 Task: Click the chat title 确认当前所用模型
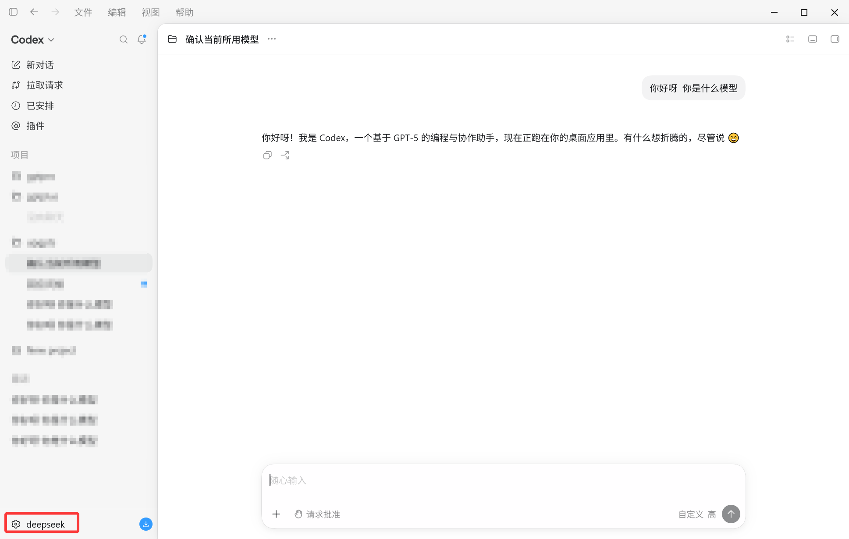[x=222, y=39]
